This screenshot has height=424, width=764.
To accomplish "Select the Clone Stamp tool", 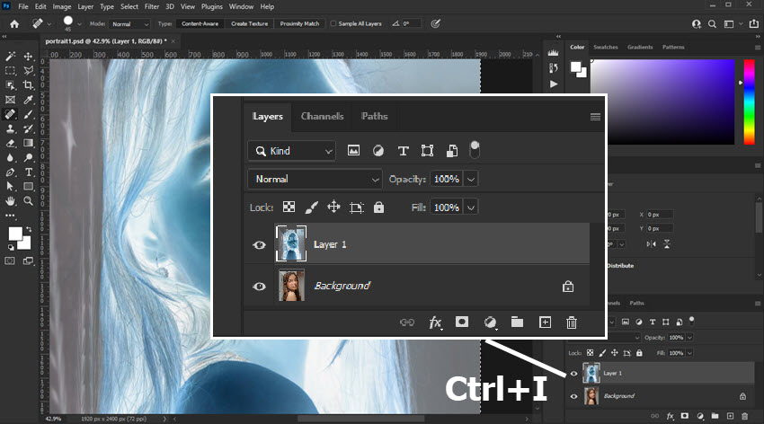I will click(x=10, y=129).
